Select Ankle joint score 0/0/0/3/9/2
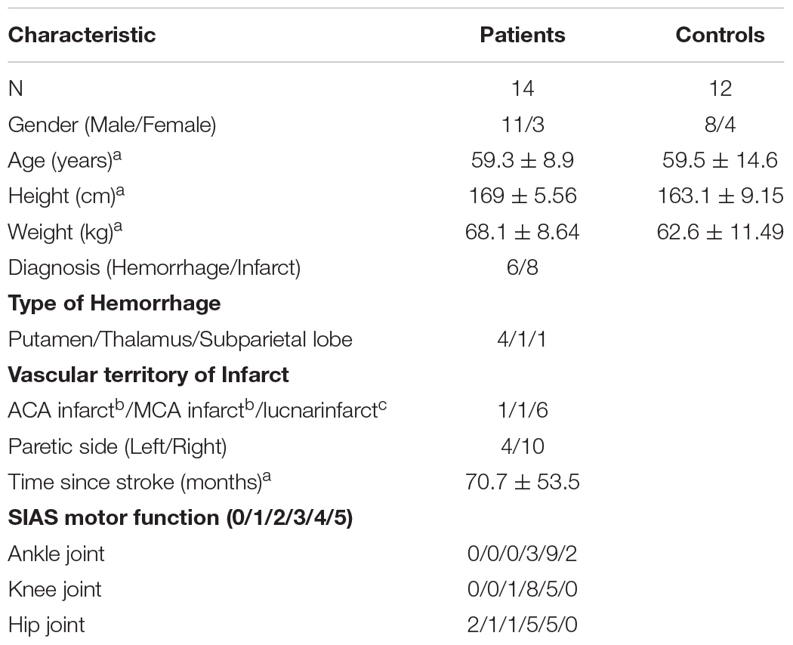 tap(523, 554)
